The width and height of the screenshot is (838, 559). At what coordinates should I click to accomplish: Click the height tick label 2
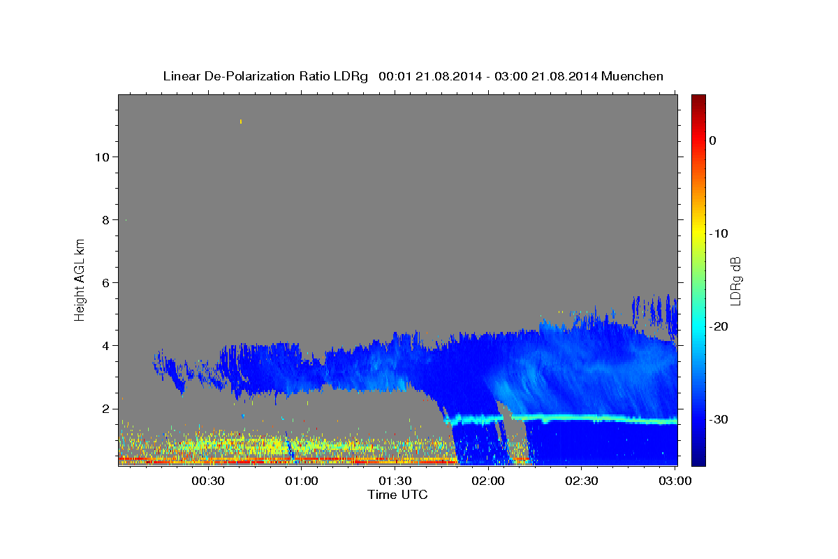(106, 408)
